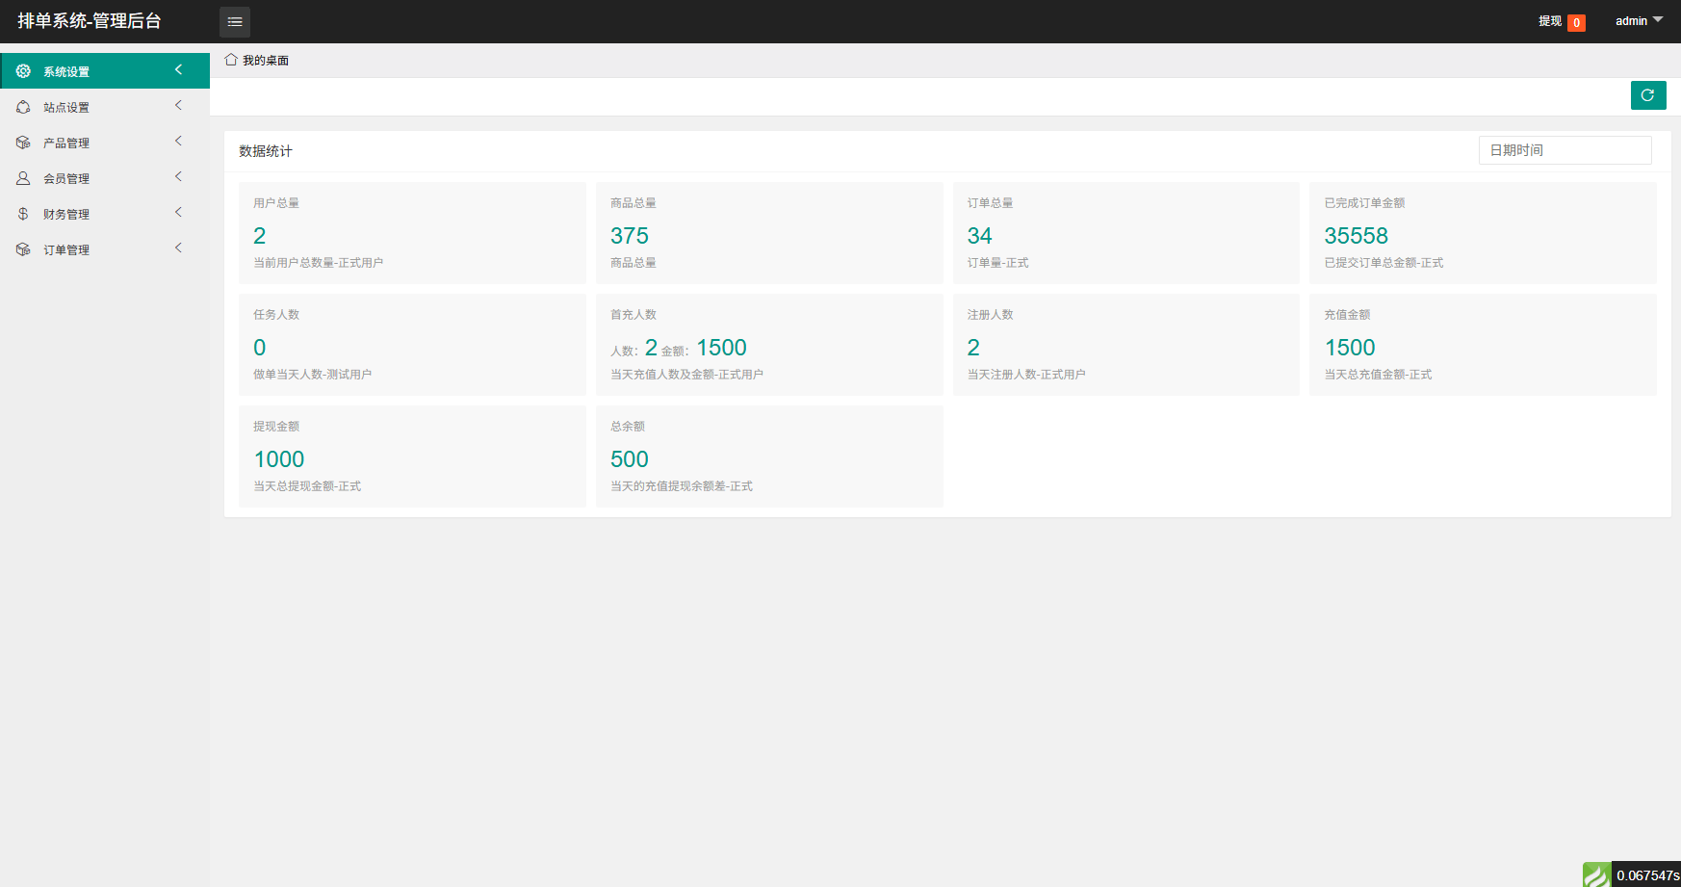Click the orange 提现 count badge

coord(1576,23)
